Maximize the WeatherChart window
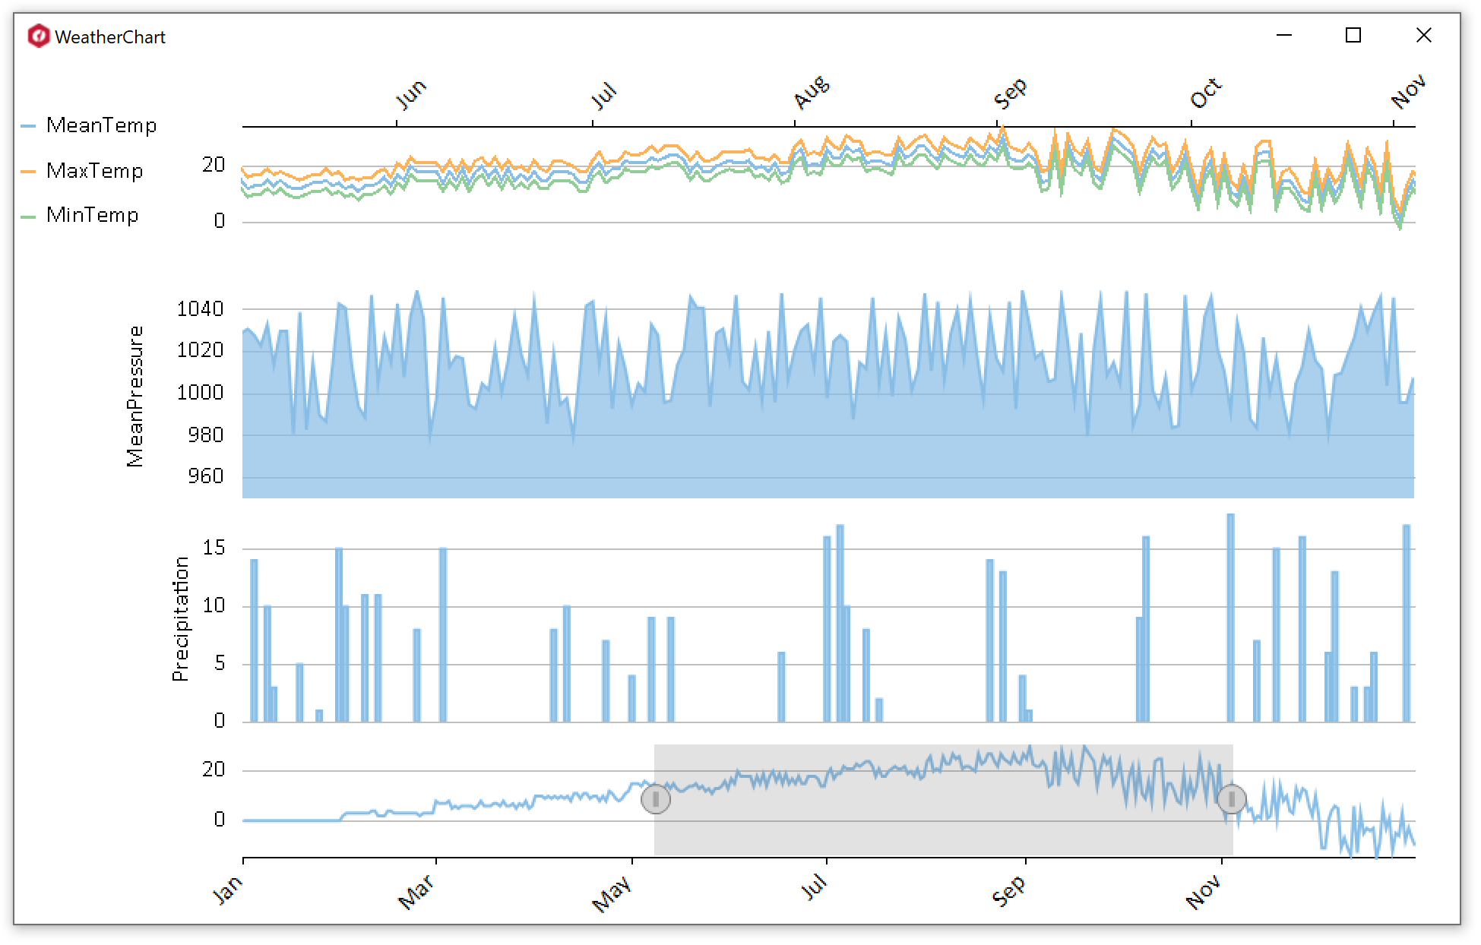 (1353, 36)
